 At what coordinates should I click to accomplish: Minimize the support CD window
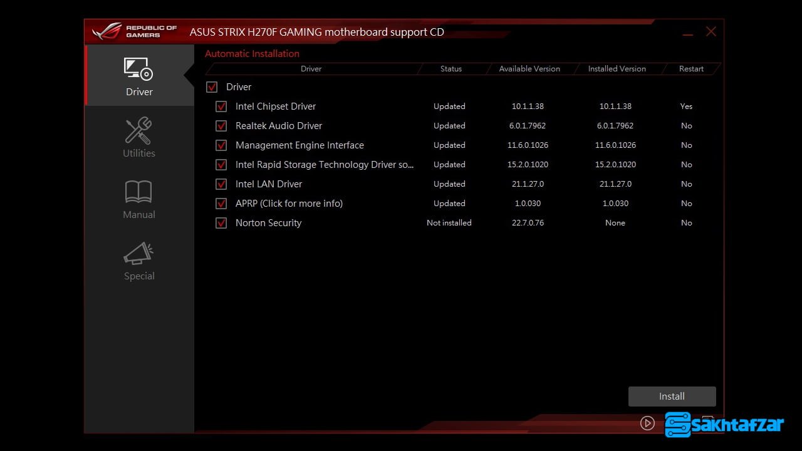(x=688, y=33)
